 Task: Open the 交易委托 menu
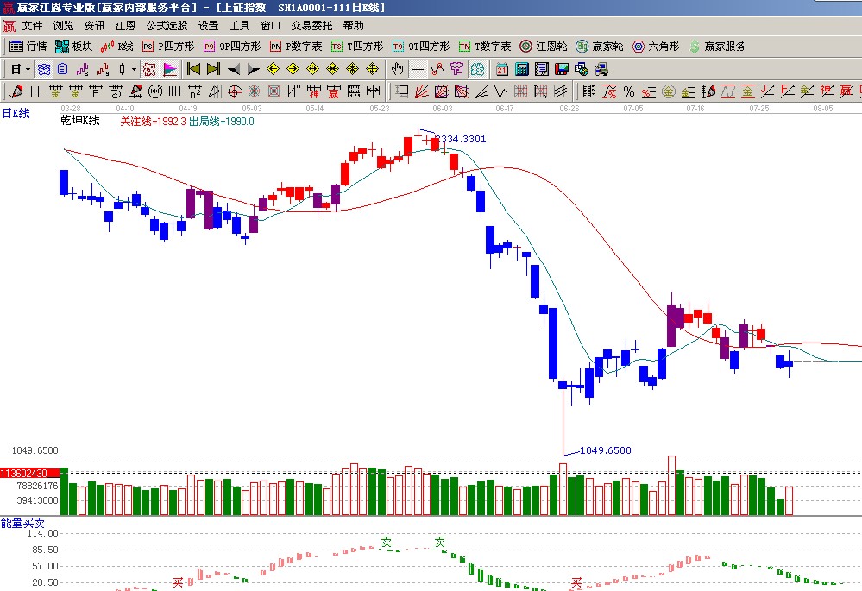311,26
